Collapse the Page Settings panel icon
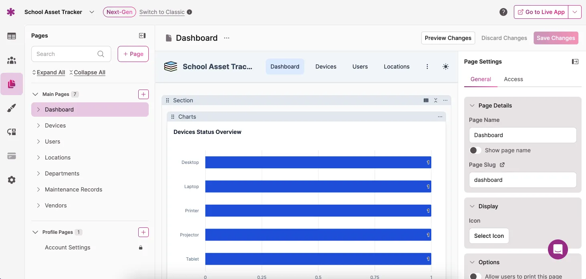 click(575, 62)
